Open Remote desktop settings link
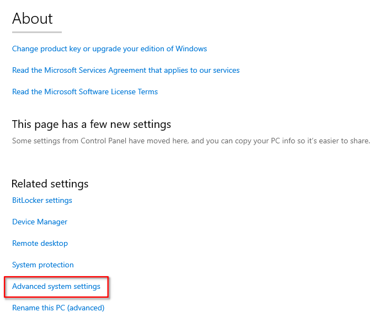Viewport: 384px width, 328px height. click(x=40, y=244)
